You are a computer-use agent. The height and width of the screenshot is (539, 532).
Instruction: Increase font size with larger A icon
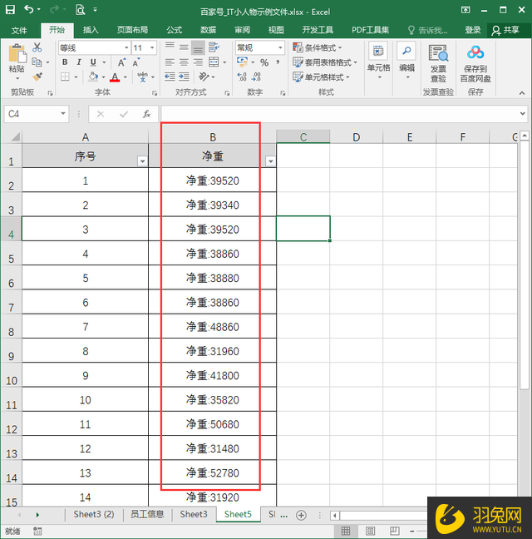[121, 62]
